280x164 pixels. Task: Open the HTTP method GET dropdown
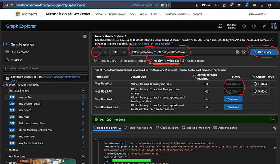100,52
